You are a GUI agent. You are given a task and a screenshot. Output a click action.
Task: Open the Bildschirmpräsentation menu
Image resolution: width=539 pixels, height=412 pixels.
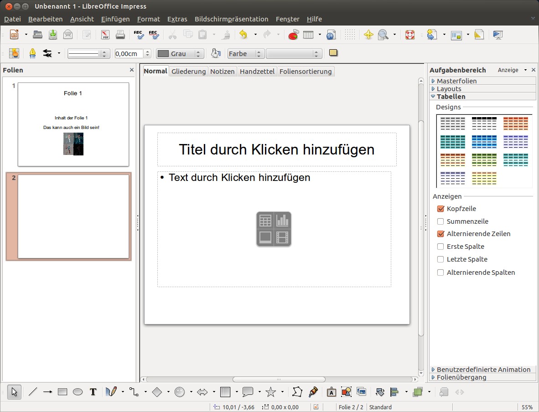(231, 19)
